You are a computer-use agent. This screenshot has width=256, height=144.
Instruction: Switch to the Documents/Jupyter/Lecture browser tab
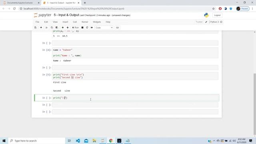click(x=20, y=3)
